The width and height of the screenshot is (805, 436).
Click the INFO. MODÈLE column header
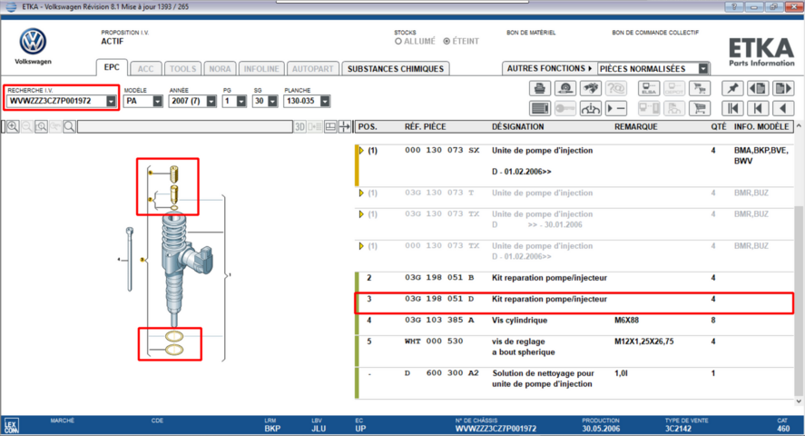click(x=761, y=127)
